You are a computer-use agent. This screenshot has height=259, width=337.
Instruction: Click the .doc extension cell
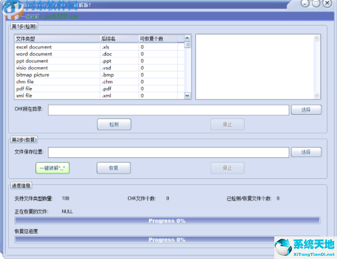119,54
